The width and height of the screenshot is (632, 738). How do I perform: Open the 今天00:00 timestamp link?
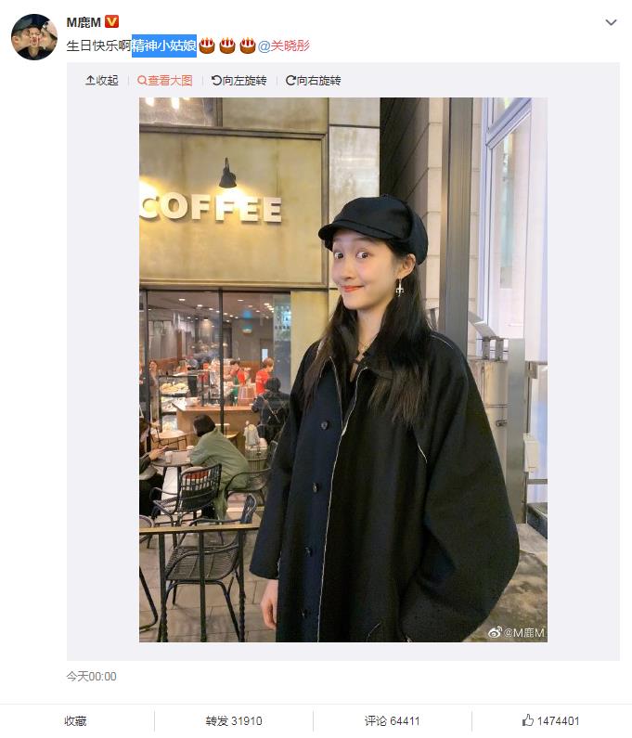(91, 677)
